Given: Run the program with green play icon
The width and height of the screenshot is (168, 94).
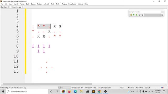Looking at the screenshot, I should coord(134,15).
